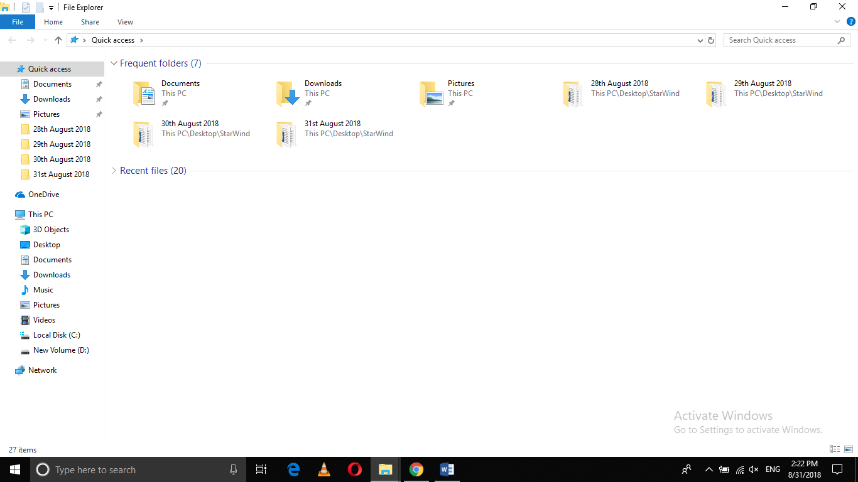
Task: Click 'Go to Settings to activate Windows' link
Action: (747, 429)
